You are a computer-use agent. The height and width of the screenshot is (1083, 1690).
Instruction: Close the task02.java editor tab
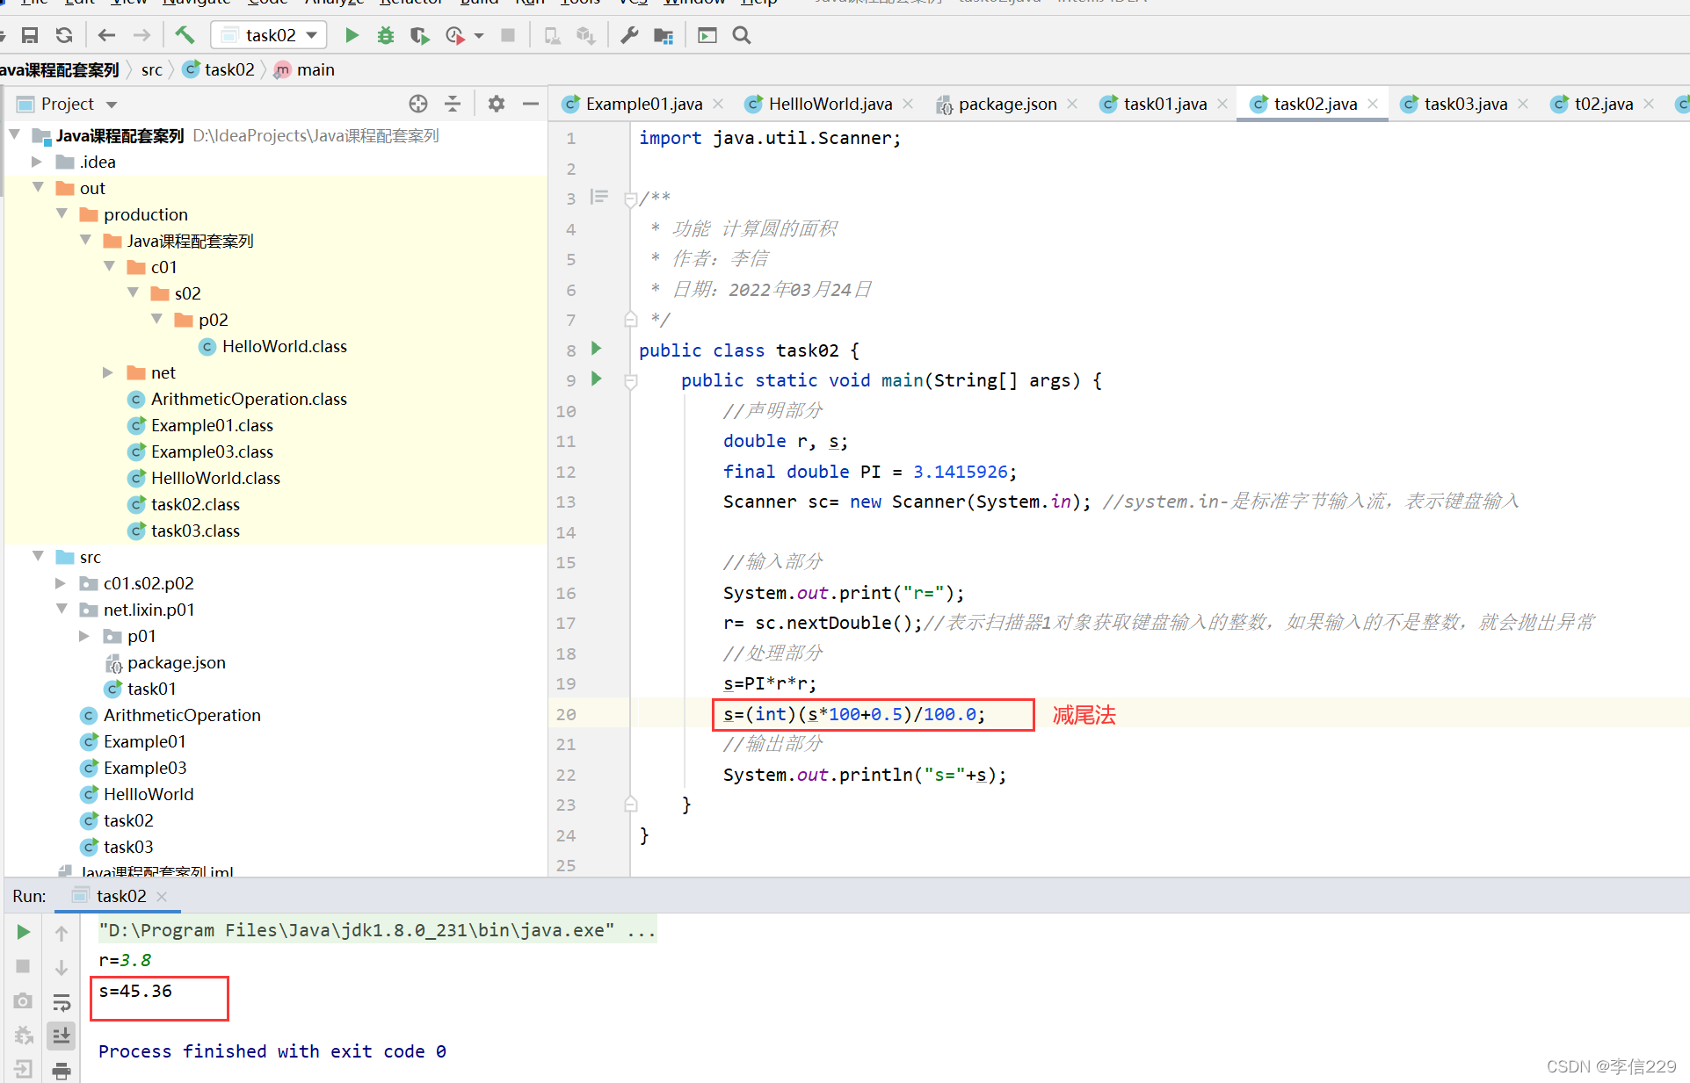pos(1373,104)
